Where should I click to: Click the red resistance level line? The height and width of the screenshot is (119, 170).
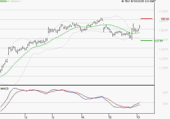pyautogui.click(x=146, y=19)
